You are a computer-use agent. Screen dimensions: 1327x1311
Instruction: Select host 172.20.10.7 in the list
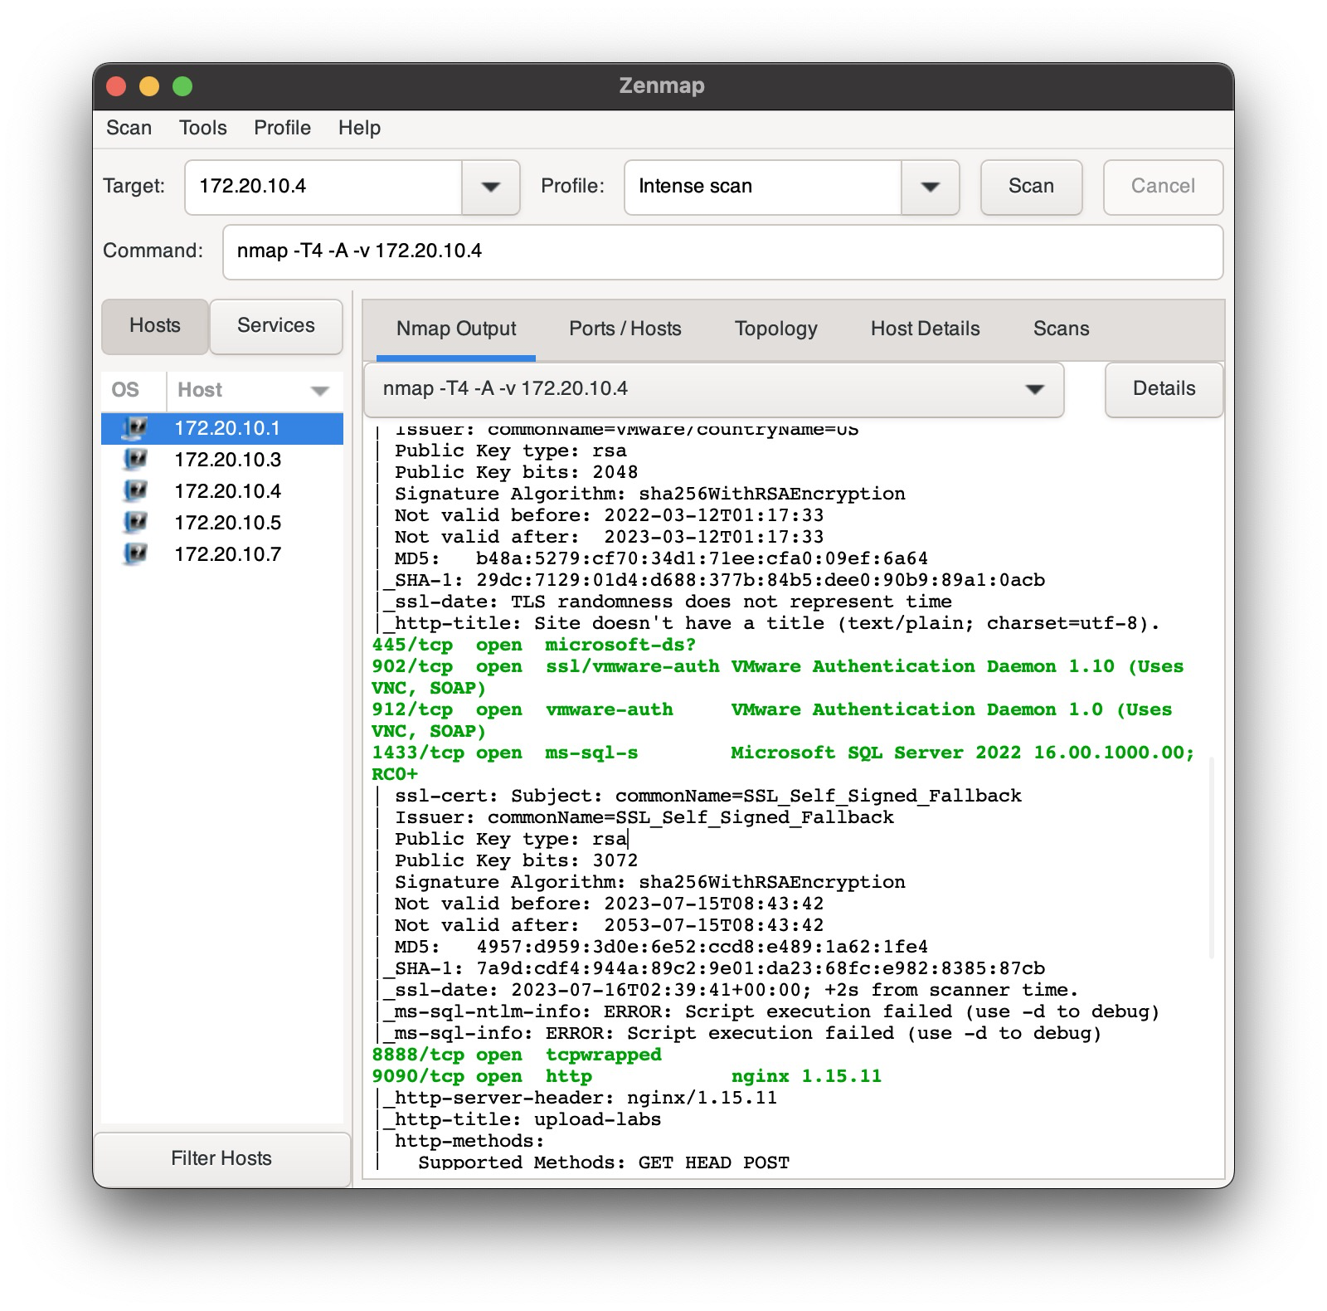(222, 554)
